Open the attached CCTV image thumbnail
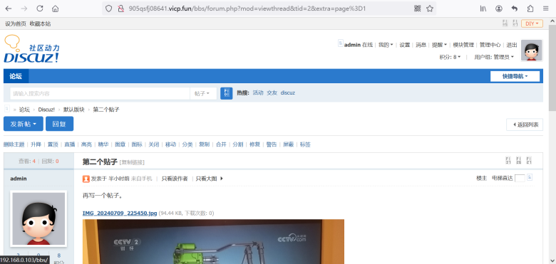556x264 pixels. point(213,242)
